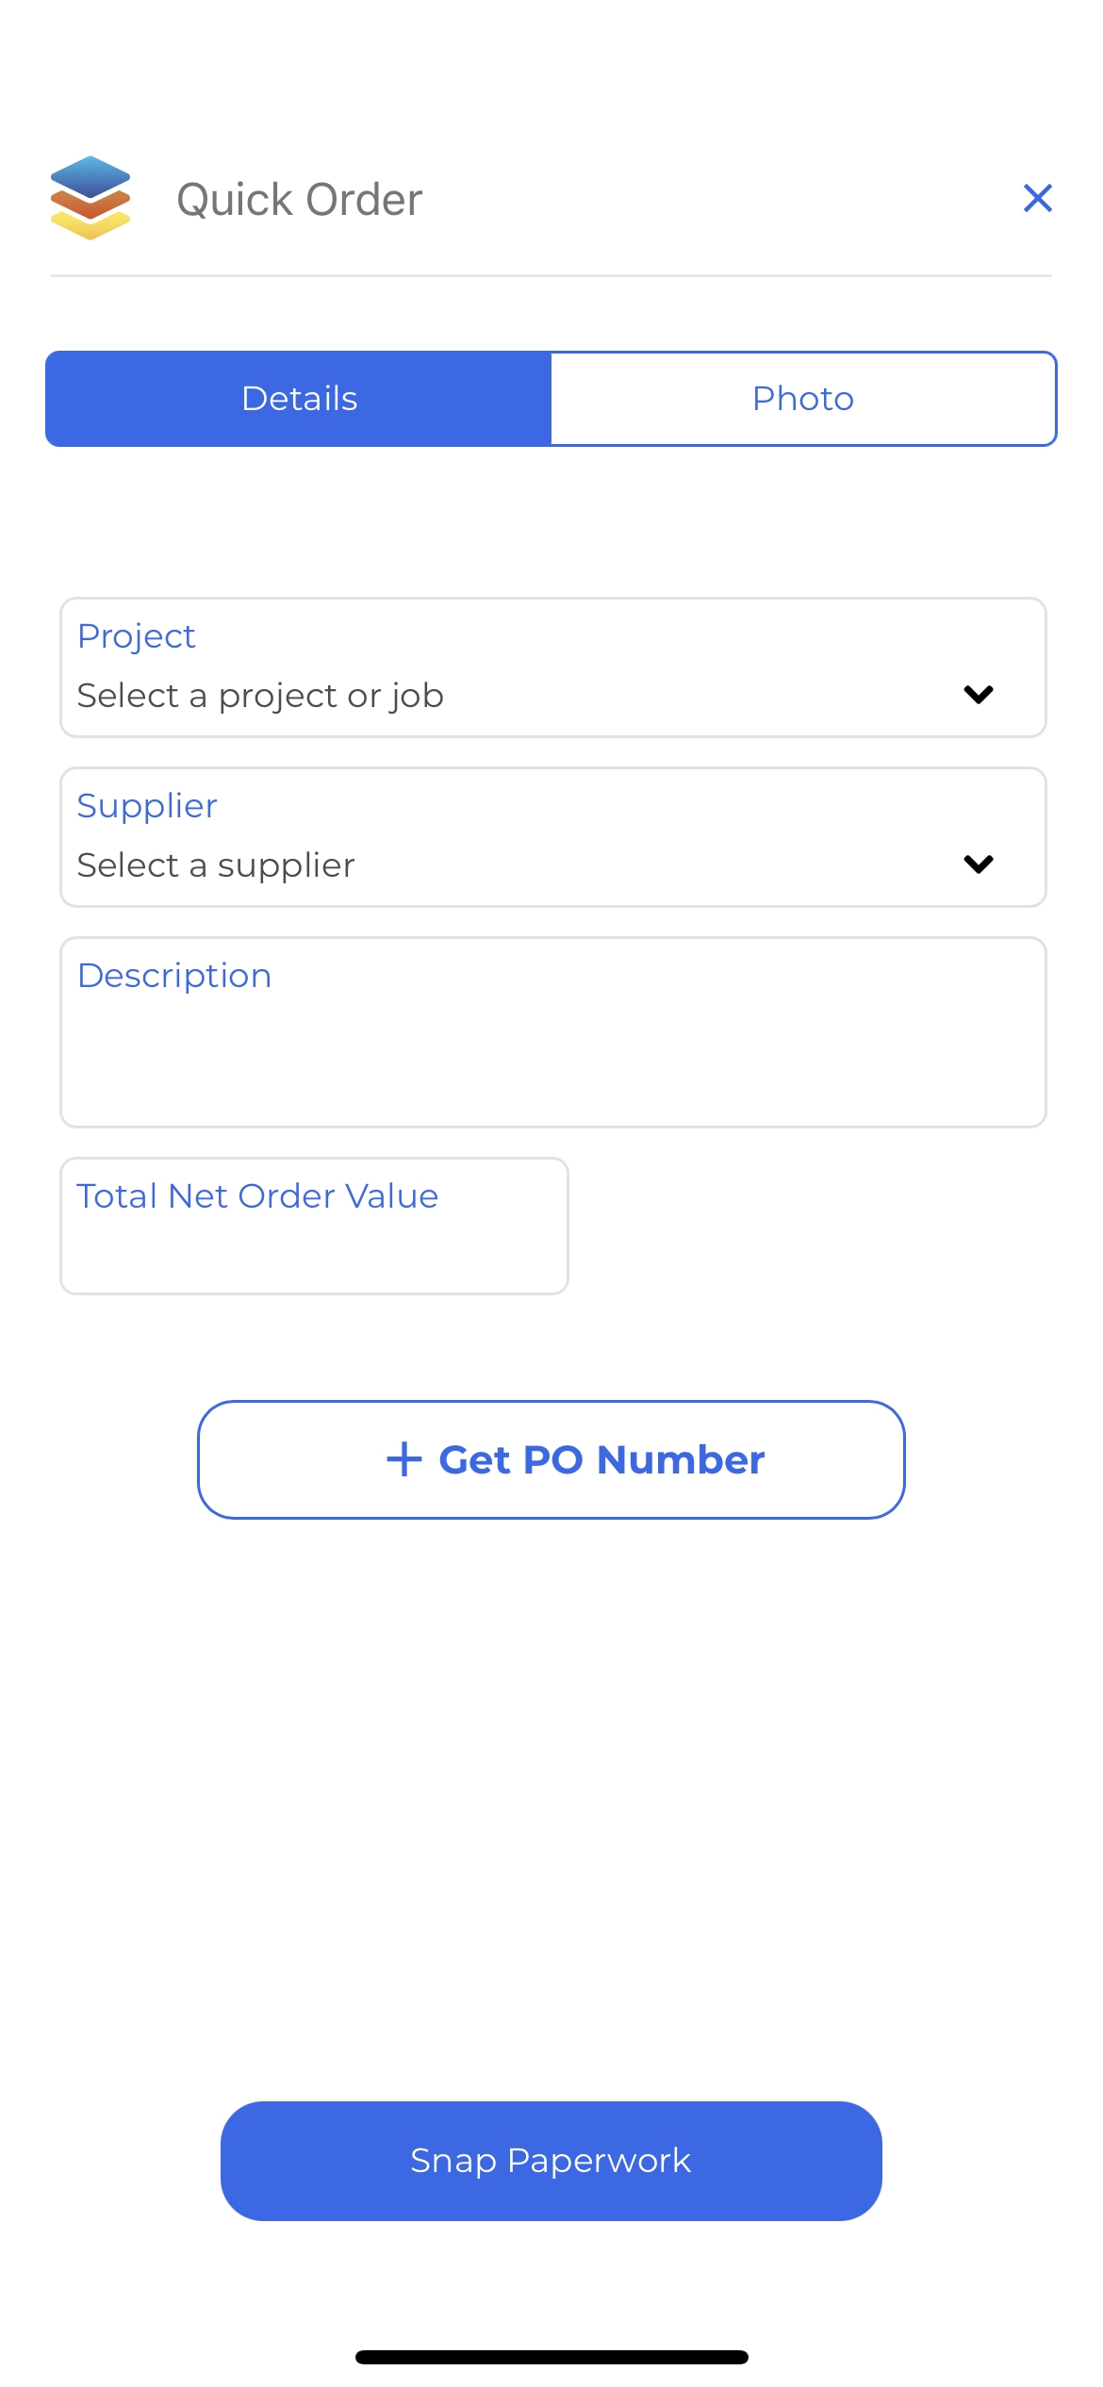Tap the empty area inside the Description box

pyautogui.click(x=553, y=1061)
